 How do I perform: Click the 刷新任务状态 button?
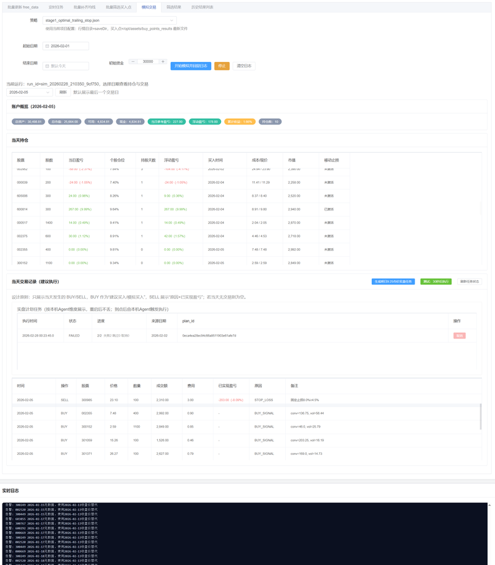[470, 282]
